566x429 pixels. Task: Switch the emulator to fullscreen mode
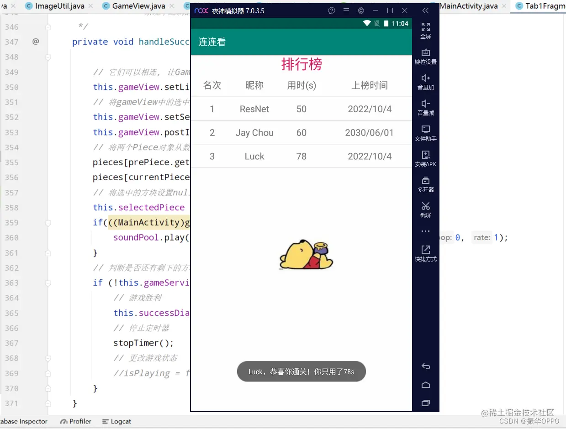click(425, 31)
